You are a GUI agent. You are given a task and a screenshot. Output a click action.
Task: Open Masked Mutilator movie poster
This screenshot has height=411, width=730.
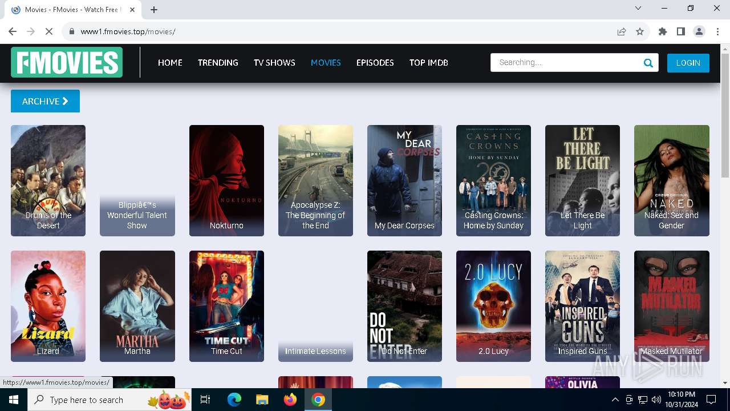pos(672,306)
